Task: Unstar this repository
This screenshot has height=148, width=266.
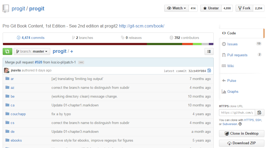Action: point(211,8)
